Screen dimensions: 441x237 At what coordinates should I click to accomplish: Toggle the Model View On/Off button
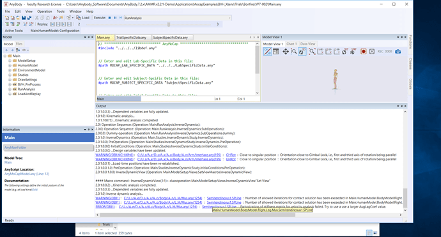267,52
